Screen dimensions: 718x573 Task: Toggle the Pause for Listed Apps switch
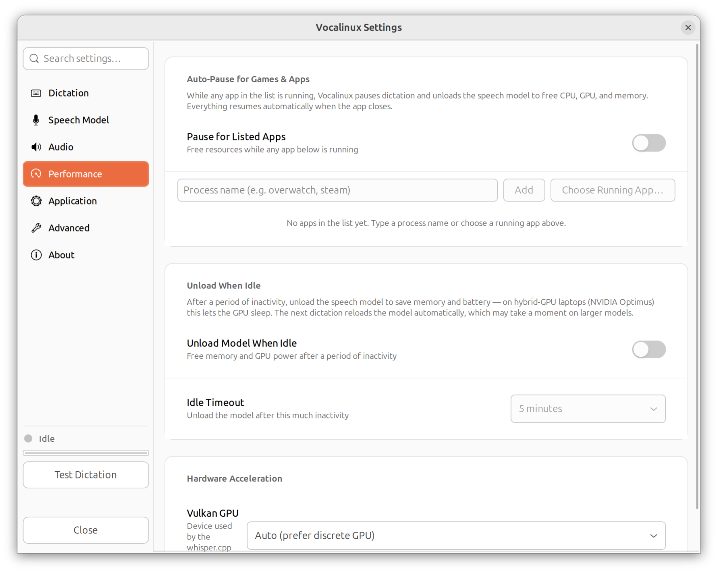pos(648,143)
